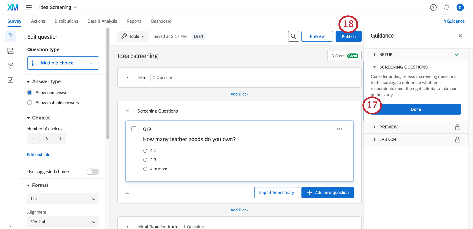Open the help question mark icon
Viewport: 473px width, 229px height.
(x=433, y=8)
